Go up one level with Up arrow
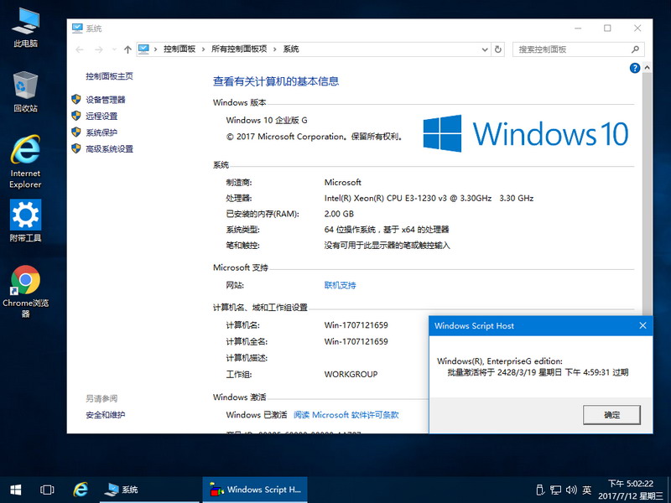Image resolution: width=671 pixels, height=503 pixels. tap(127, 49)
